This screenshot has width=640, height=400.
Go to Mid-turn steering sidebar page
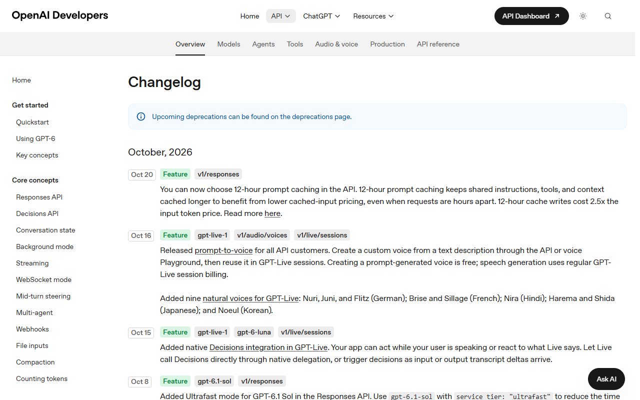coord(43,296)
